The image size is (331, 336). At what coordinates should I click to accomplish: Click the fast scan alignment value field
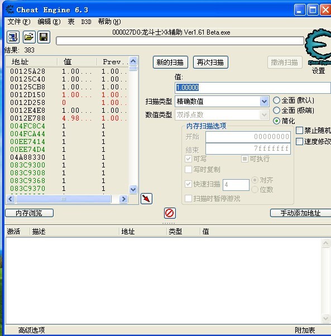point(236,185)
